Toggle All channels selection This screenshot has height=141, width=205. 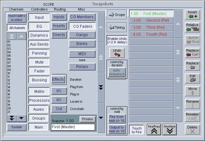click(x=17, y=28)
